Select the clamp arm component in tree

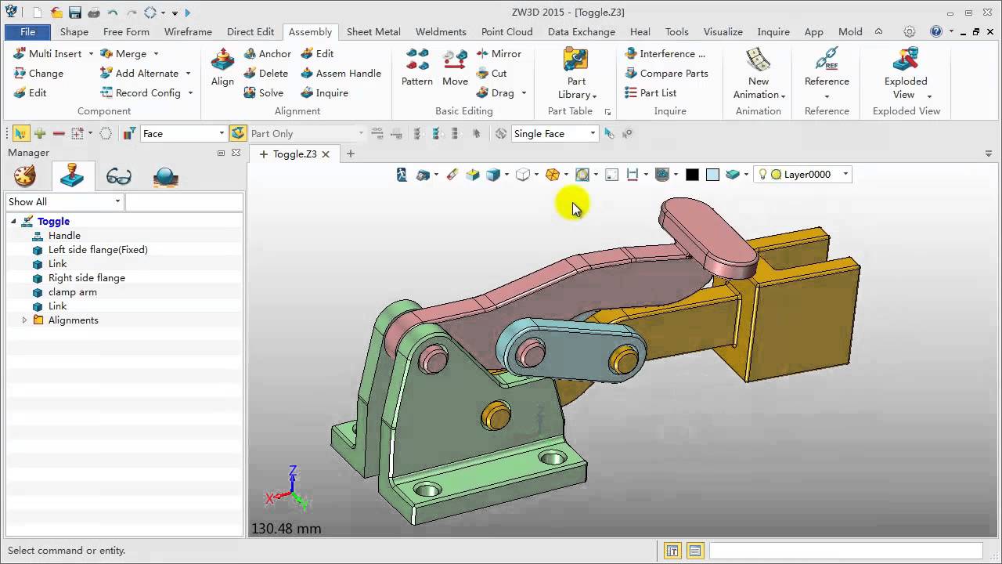(x=73, y=292)
